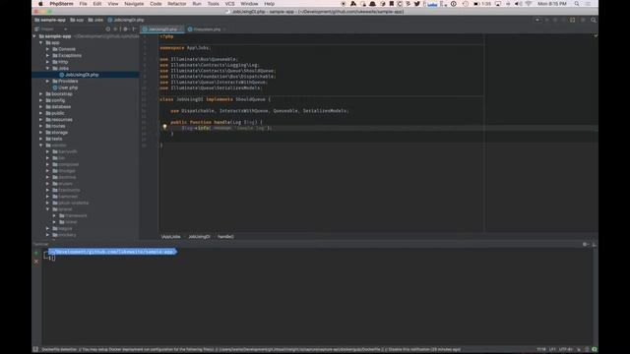
Task: Open the run configuration dropdown in toolbar
Action: point(537,20)
